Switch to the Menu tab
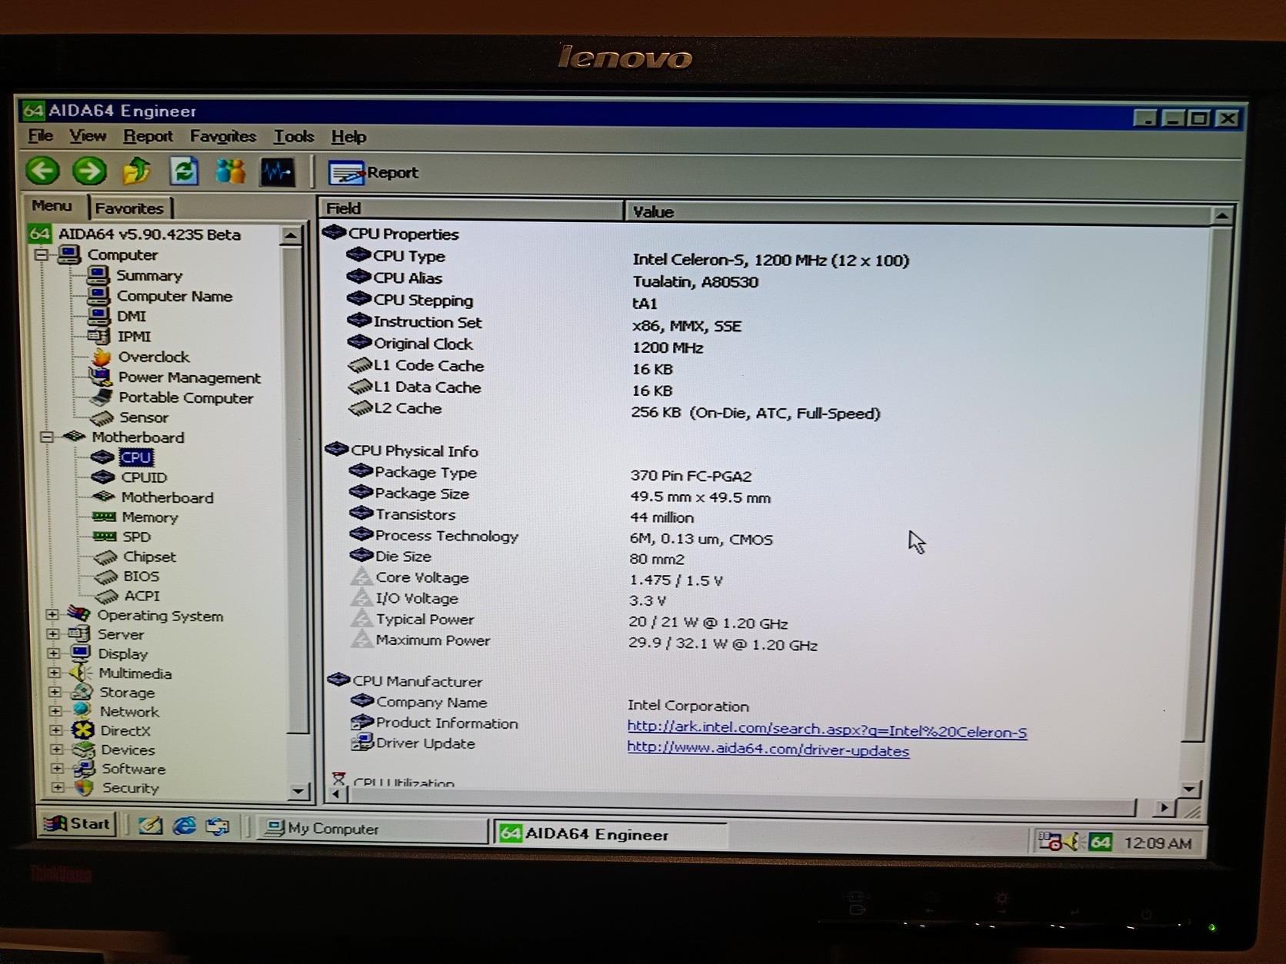 [x=52, y=205]
